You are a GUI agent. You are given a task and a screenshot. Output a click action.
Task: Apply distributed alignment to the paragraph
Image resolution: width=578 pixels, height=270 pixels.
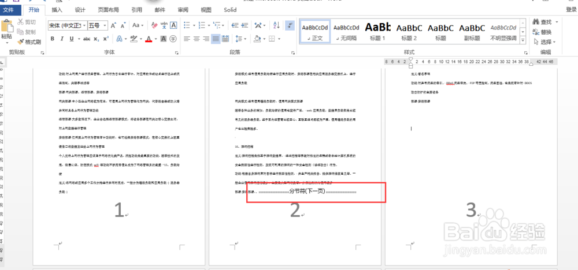click(225, 39)
